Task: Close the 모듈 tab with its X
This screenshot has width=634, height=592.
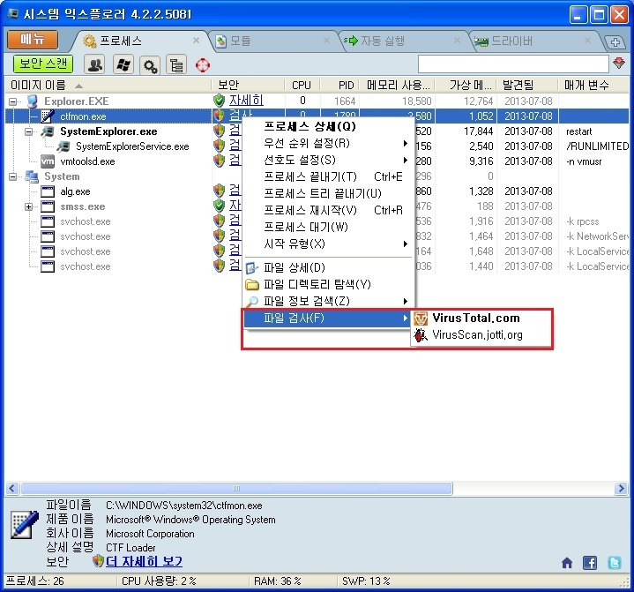Action: [x=327, y=40]
